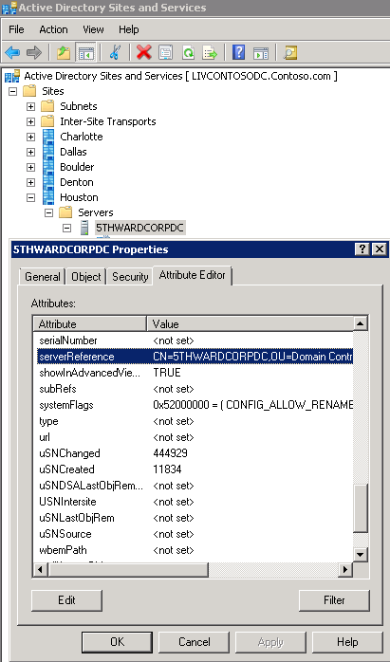Click the horizontal scrollbar right arrow

coord(345,570)
